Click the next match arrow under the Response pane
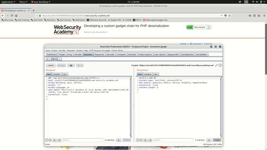 click(150, 140)
